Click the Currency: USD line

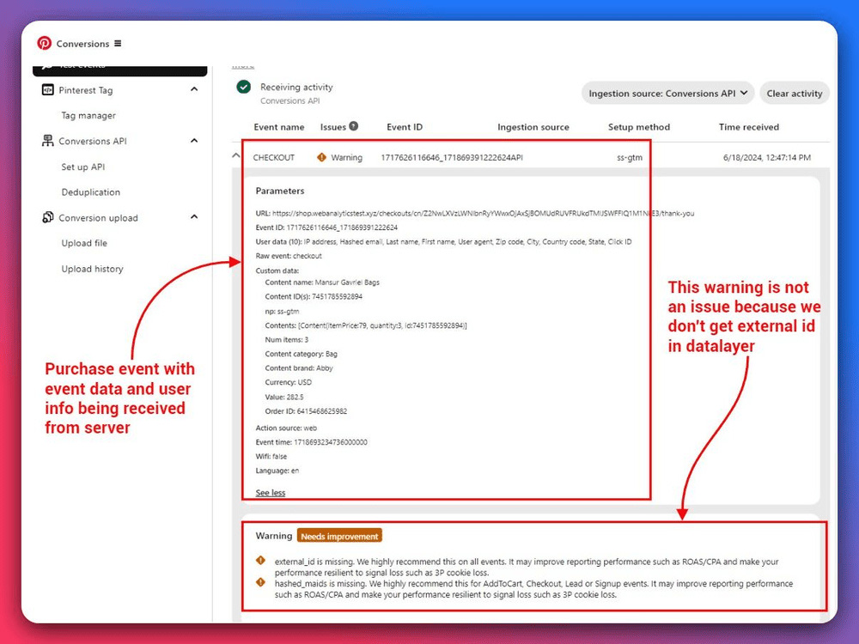(288, 382)
